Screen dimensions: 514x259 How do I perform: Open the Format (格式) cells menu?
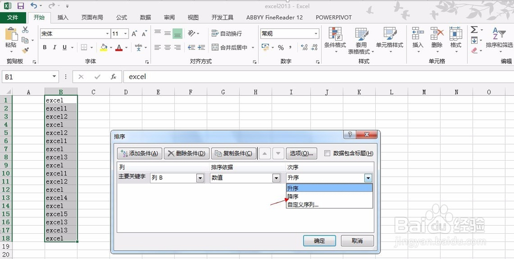click(x=455, y=40)
